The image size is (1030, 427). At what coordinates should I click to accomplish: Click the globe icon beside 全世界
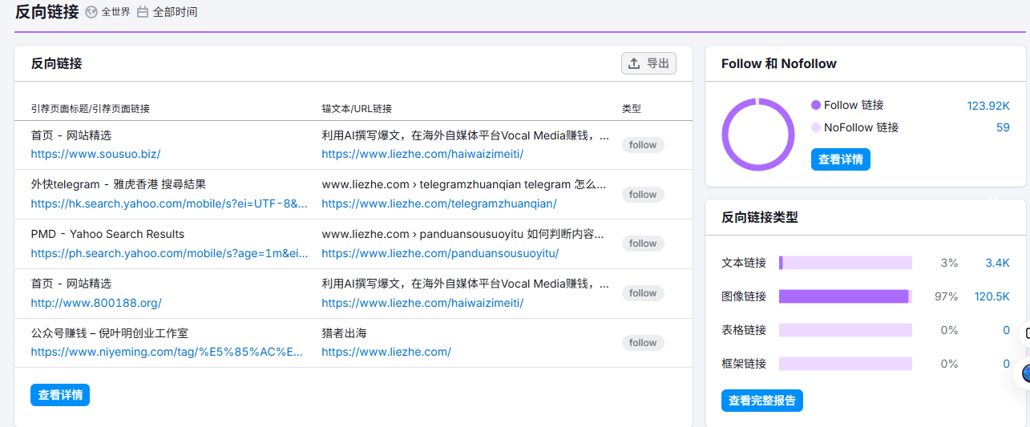92,12
